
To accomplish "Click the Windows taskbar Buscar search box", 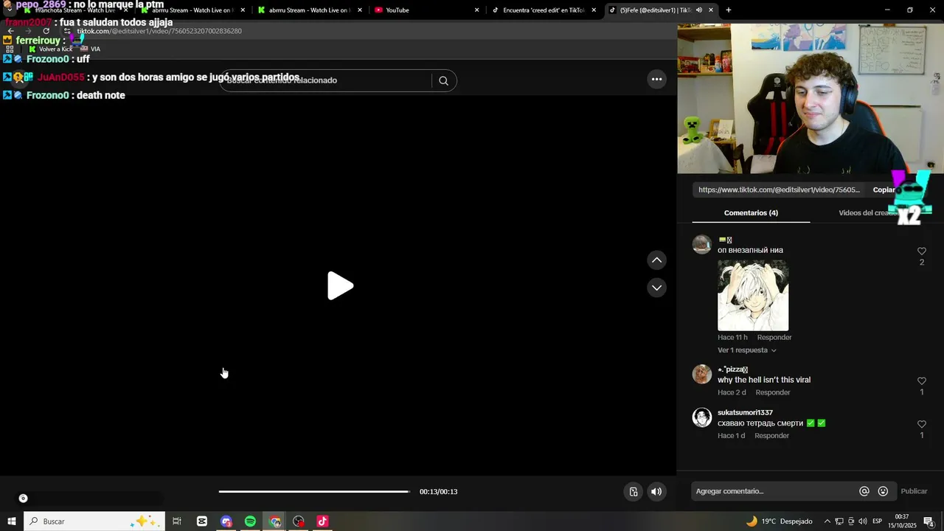I will click(x=94, y=521).
